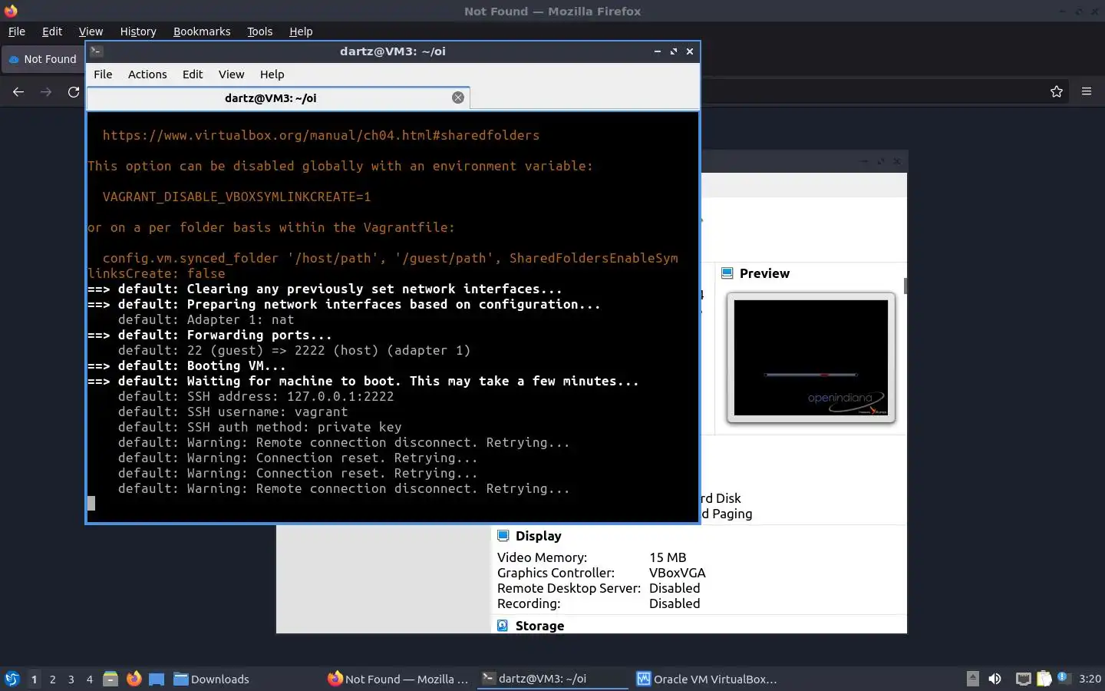This screenshot has width=1105, height=691.
Task: Switch to workspace 4
Action: 89,679
